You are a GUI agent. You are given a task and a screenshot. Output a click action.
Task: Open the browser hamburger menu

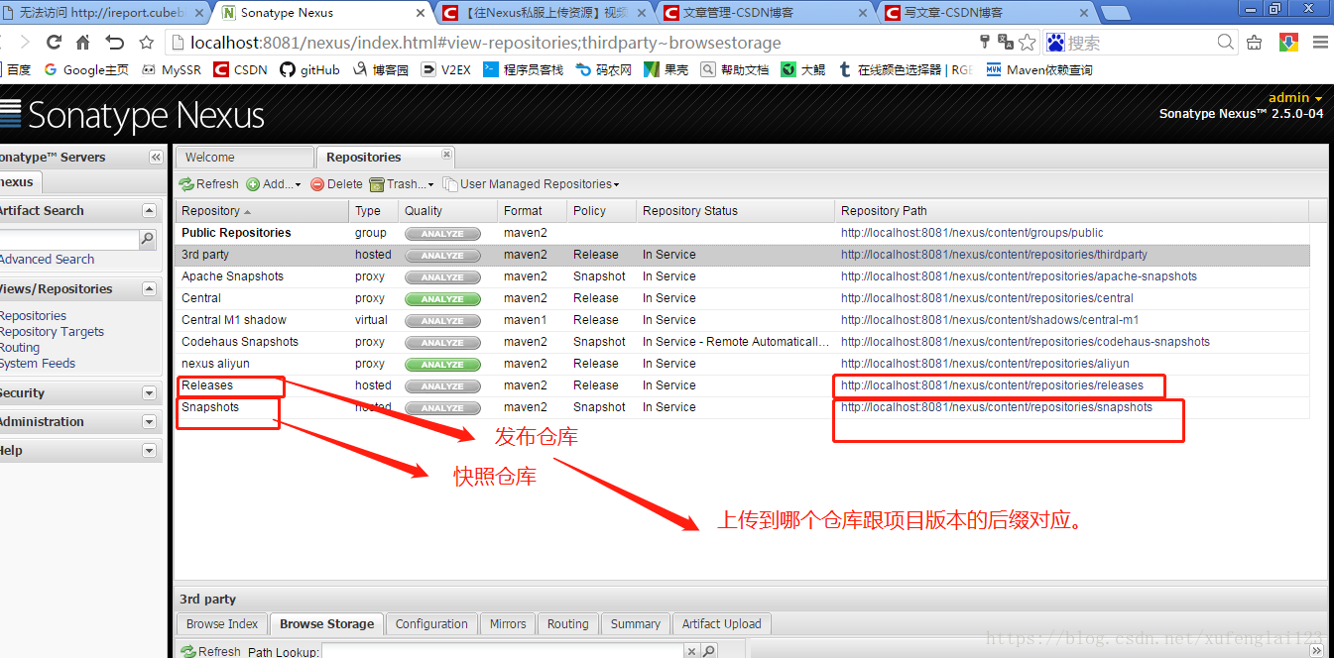tap(1320, 43)
